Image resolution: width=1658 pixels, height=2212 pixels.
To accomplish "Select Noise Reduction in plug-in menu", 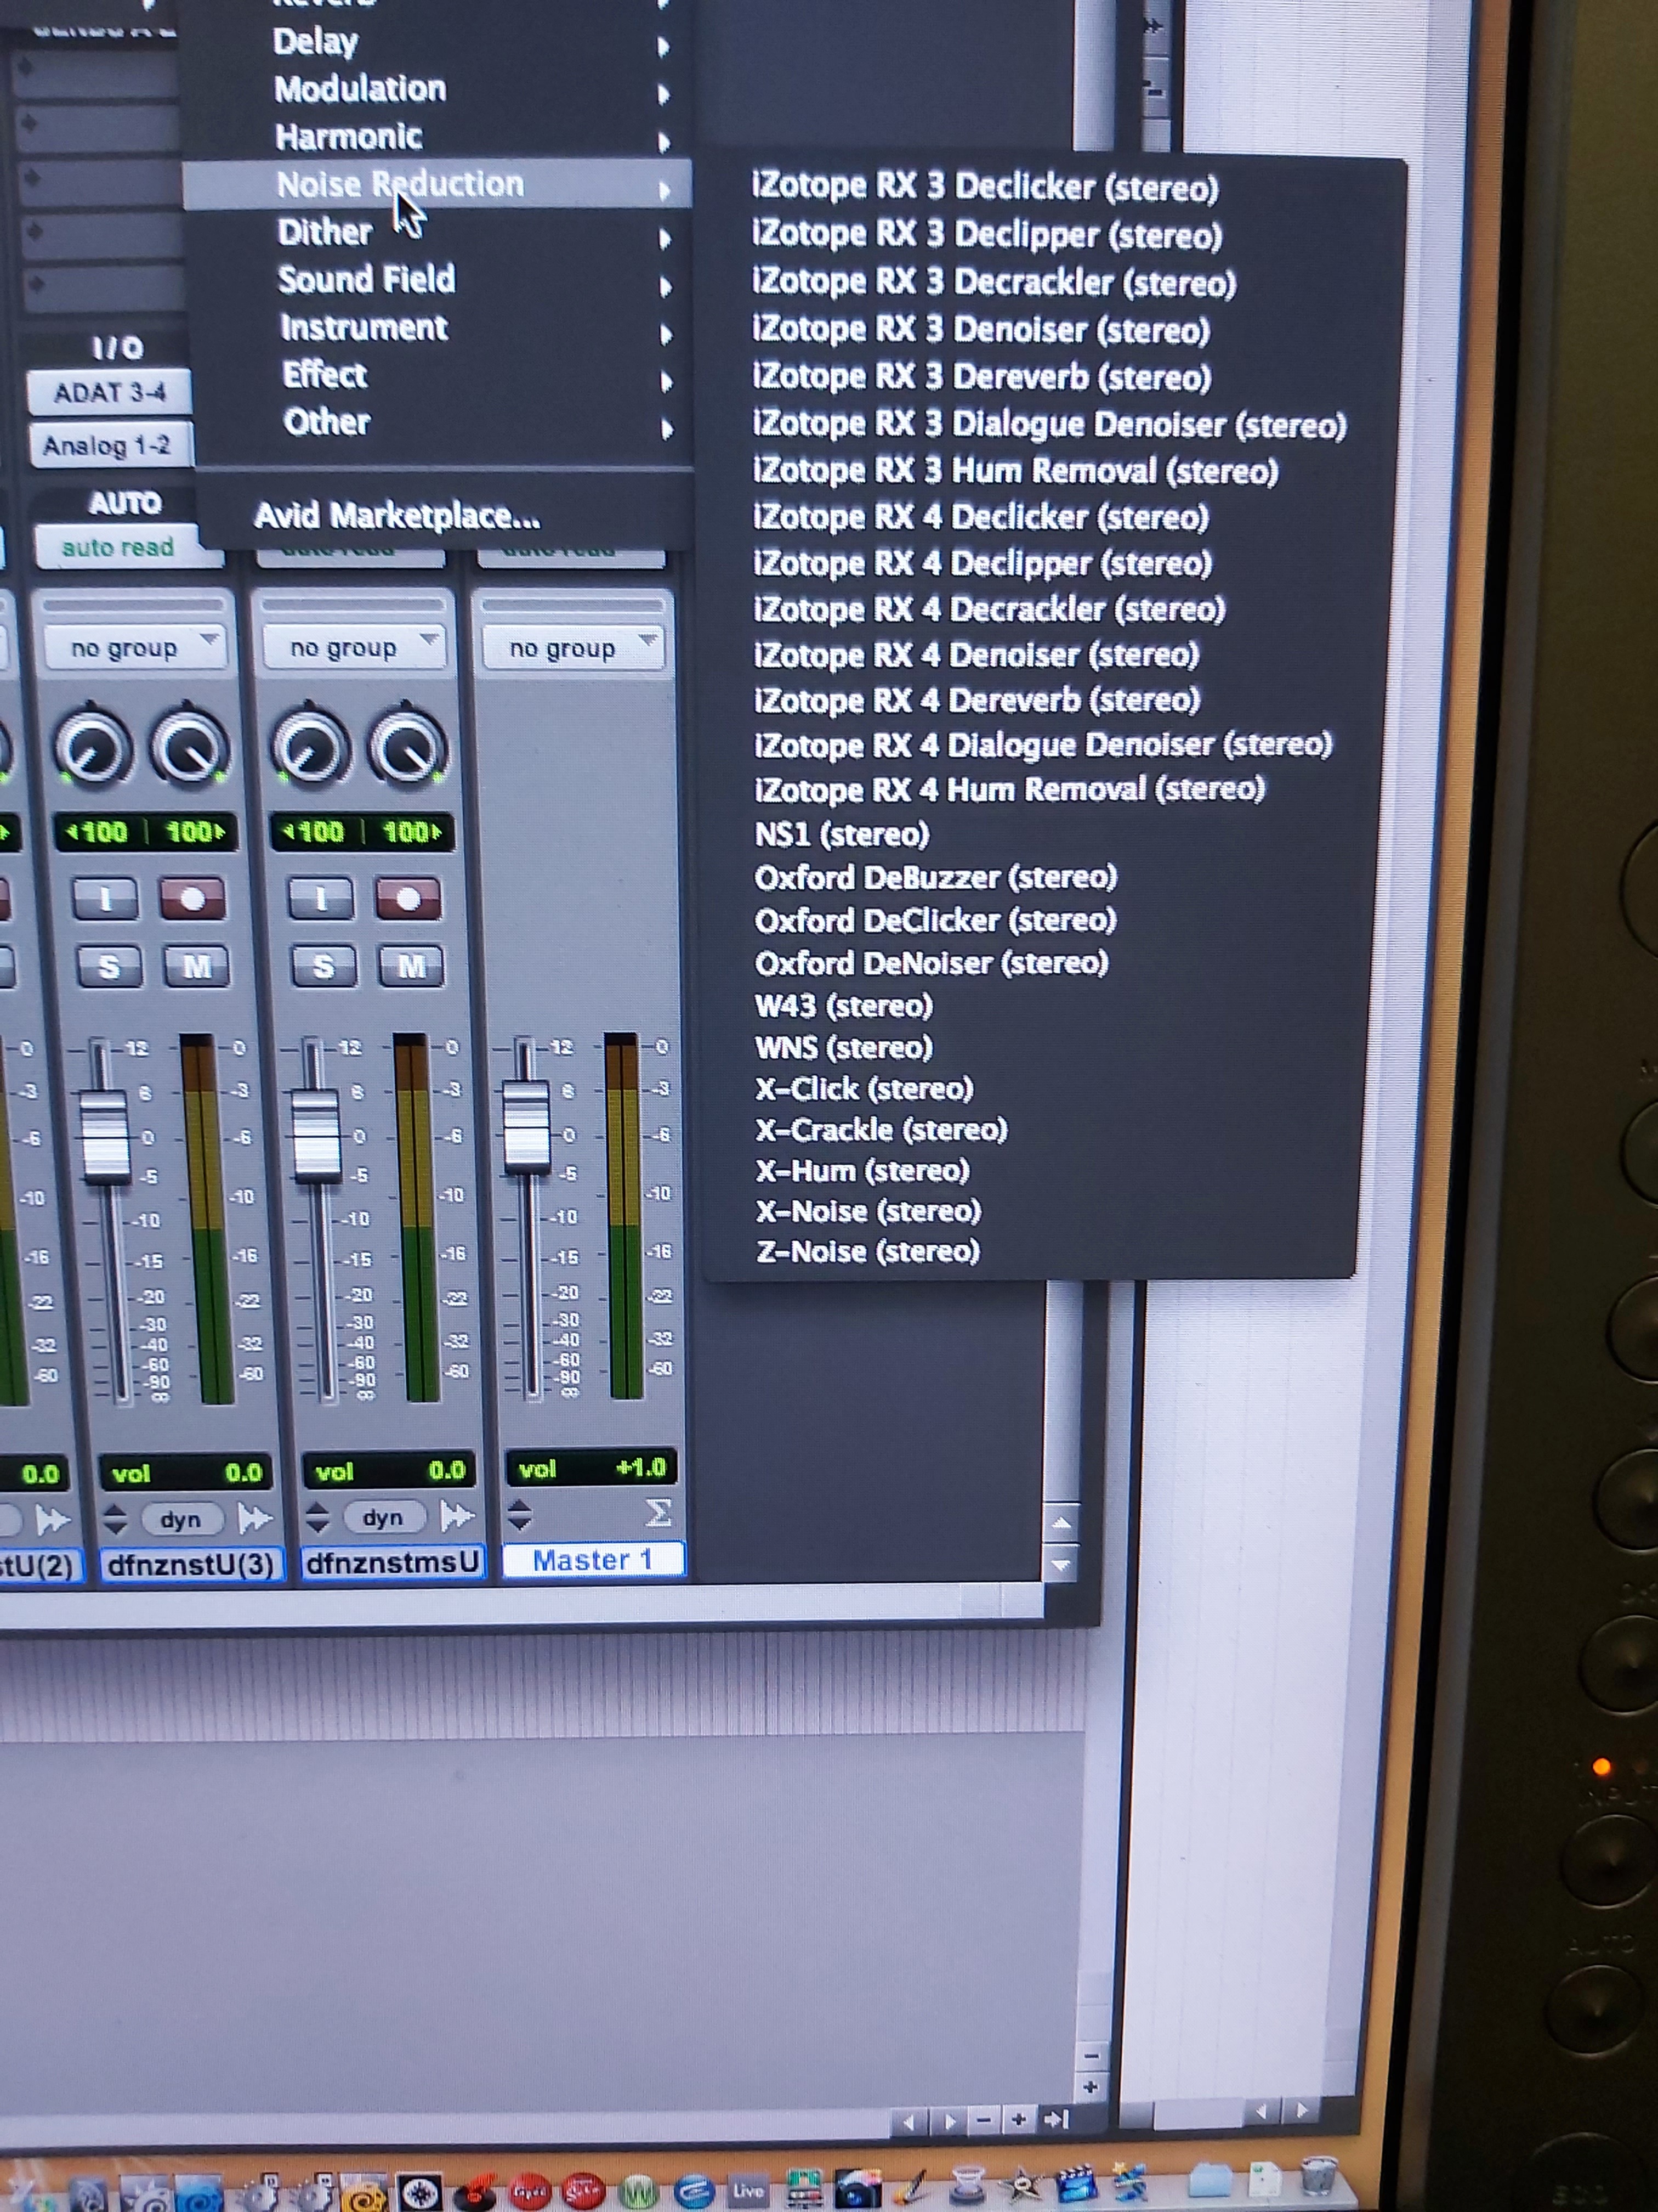I will click(x=438, y=184).
